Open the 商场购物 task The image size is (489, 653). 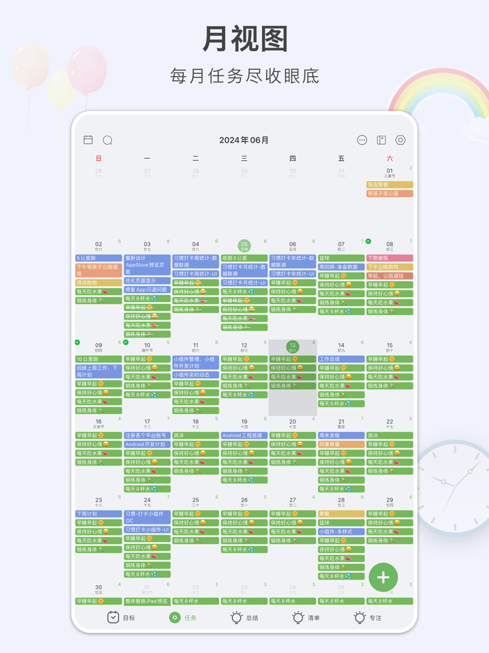(x=98, y=282)
